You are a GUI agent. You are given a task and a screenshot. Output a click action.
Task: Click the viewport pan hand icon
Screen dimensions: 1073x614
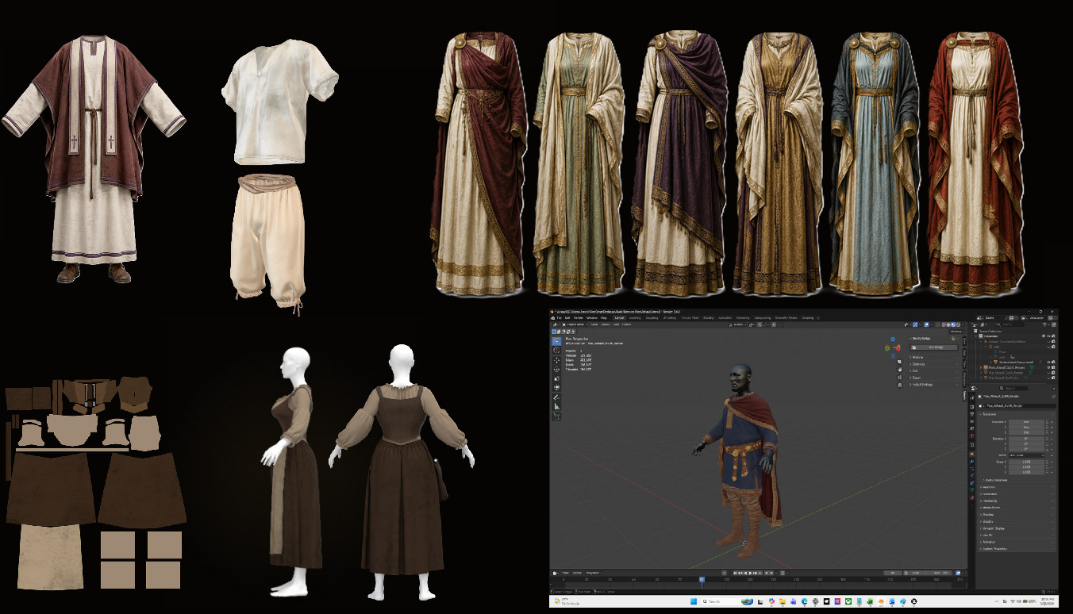click(x=899, y=370)
